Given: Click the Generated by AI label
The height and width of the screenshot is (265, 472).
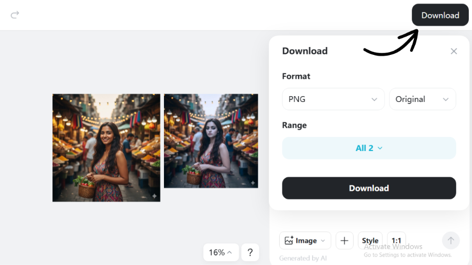Looking at the screenshot, I should point(303,258).
